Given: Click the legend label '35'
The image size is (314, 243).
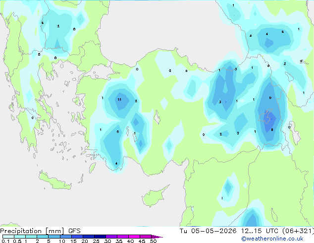Looking at the screenshot, I should [119, 241].
